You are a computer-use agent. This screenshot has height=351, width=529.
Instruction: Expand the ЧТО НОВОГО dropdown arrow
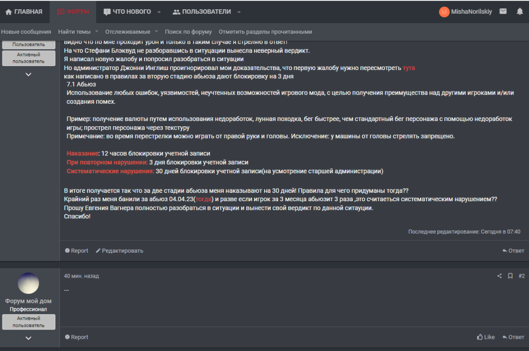(x=159, y=12)
